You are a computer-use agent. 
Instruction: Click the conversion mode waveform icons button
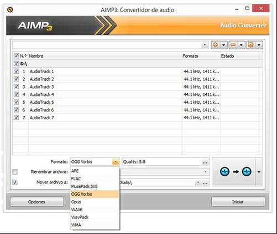pyautogui.click(x=236, y=172)
